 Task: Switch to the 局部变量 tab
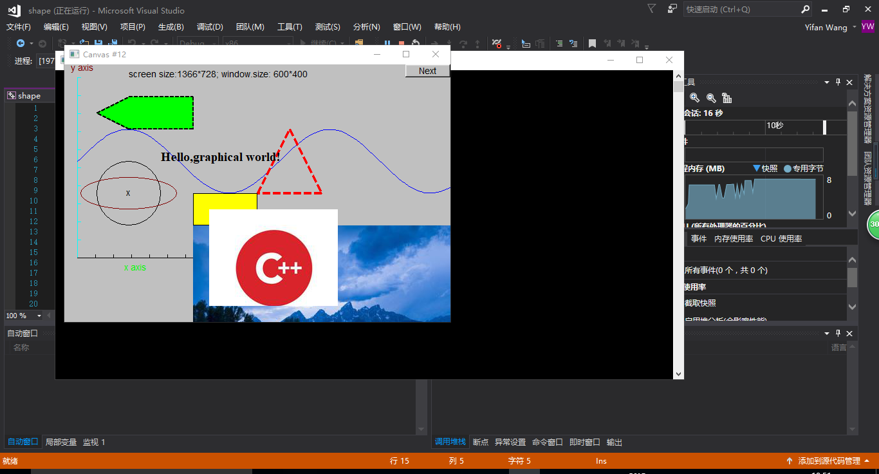[x=61, y=442]
